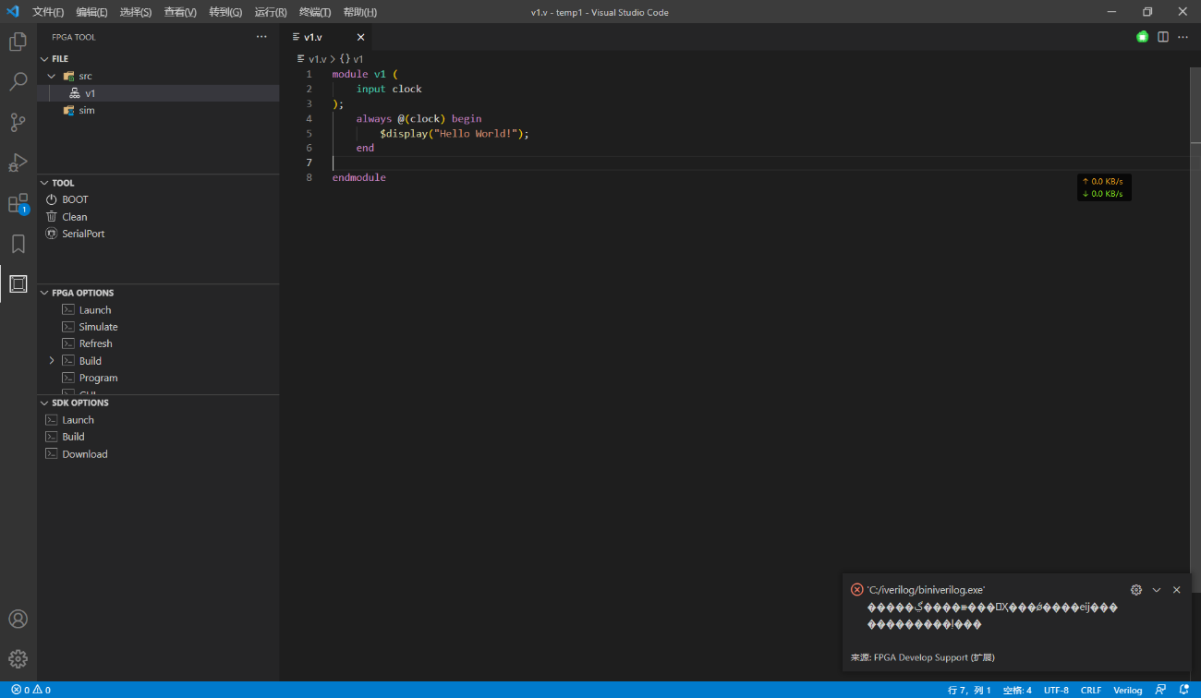Open the 转到(G) menu

[225, 12]
